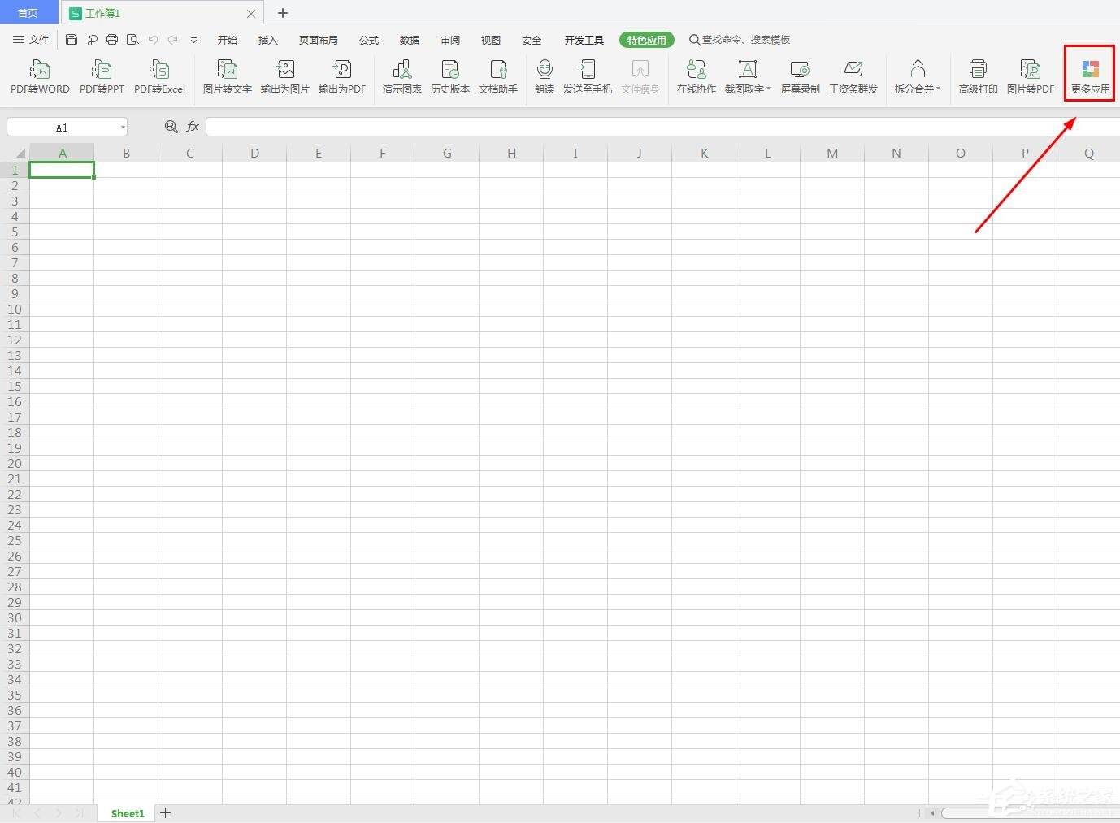
Task: Open the 公式 ribbon tab
Action: coord(369,40)
